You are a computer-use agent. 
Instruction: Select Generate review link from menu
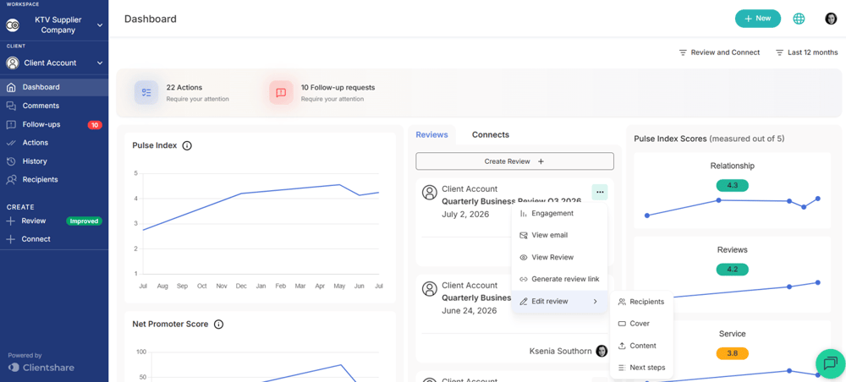tap(559, 279)
